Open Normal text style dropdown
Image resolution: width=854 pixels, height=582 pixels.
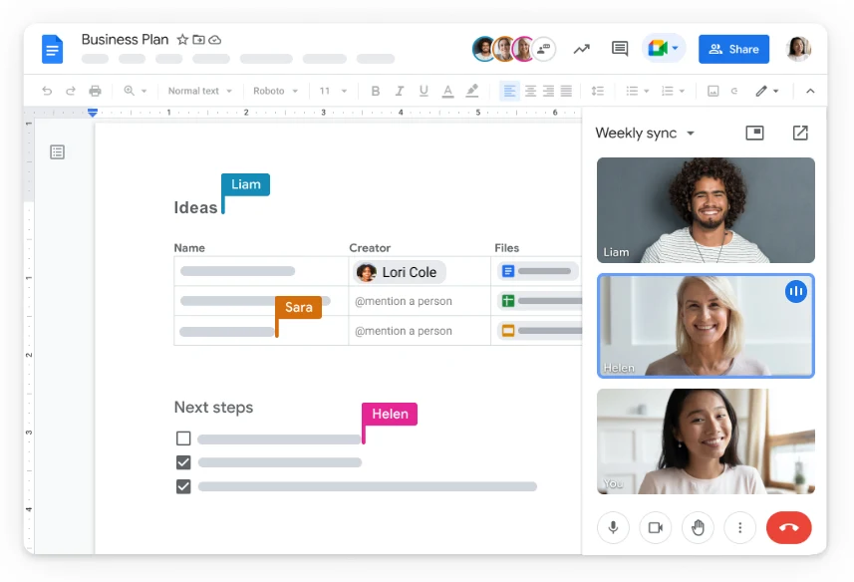click(200, 91)
